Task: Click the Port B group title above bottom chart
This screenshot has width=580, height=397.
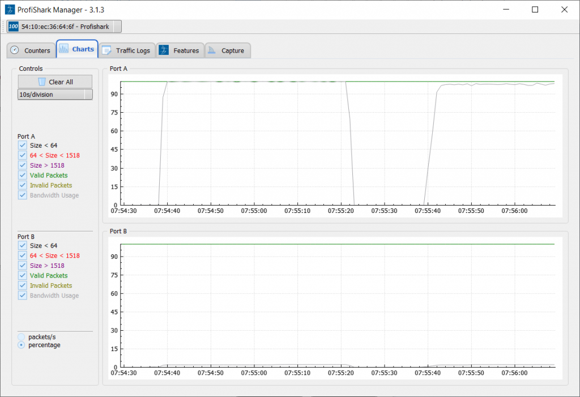Action: (x=118, y=231)
